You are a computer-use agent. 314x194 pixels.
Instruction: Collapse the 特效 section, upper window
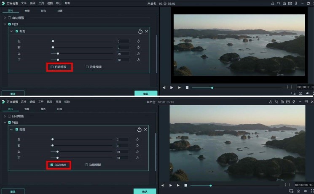[x=5, y=24]
